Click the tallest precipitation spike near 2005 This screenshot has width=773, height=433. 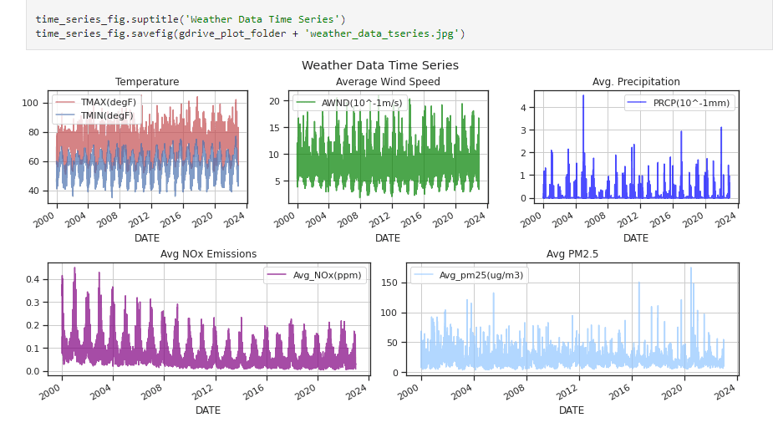583,97
